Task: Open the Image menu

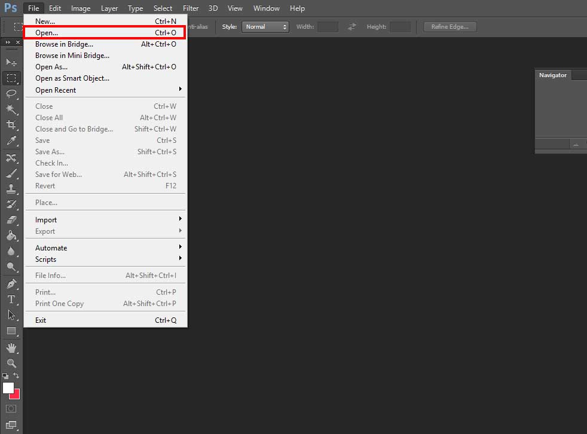Action: click(x=81, y=8)
